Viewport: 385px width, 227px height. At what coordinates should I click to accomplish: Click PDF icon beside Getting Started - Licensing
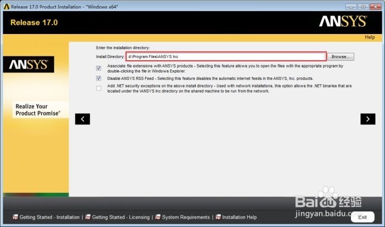point(88,217)
